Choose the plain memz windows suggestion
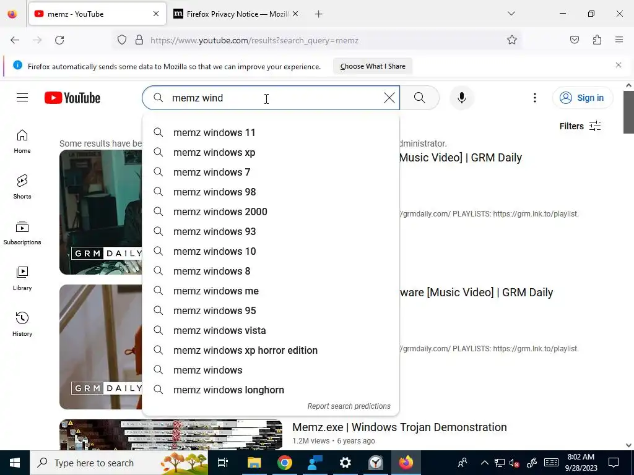 click(271, 370)
